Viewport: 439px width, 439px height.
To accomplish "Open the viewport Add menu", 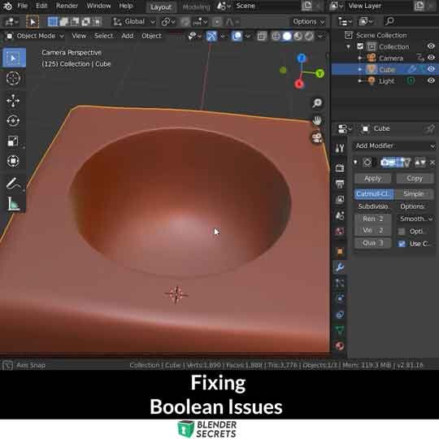I will point(127,36).
